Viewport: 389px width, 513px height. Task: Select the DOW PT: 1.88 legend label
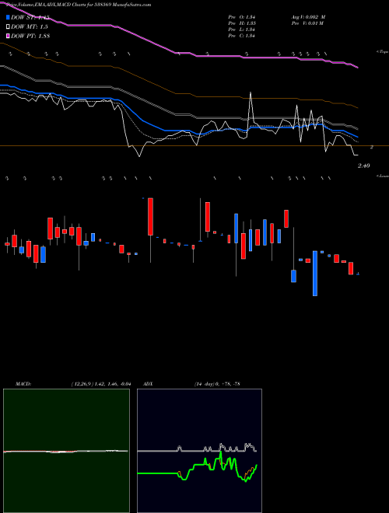[30, 36]
